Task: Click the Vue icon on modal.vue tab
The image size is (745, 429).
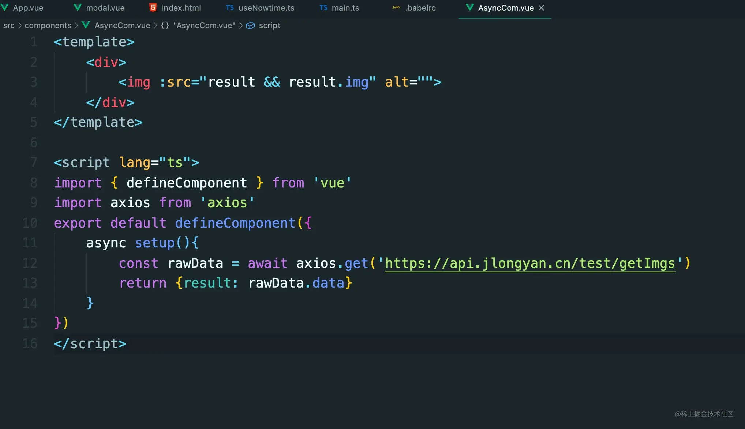Action: click(78, 7)
